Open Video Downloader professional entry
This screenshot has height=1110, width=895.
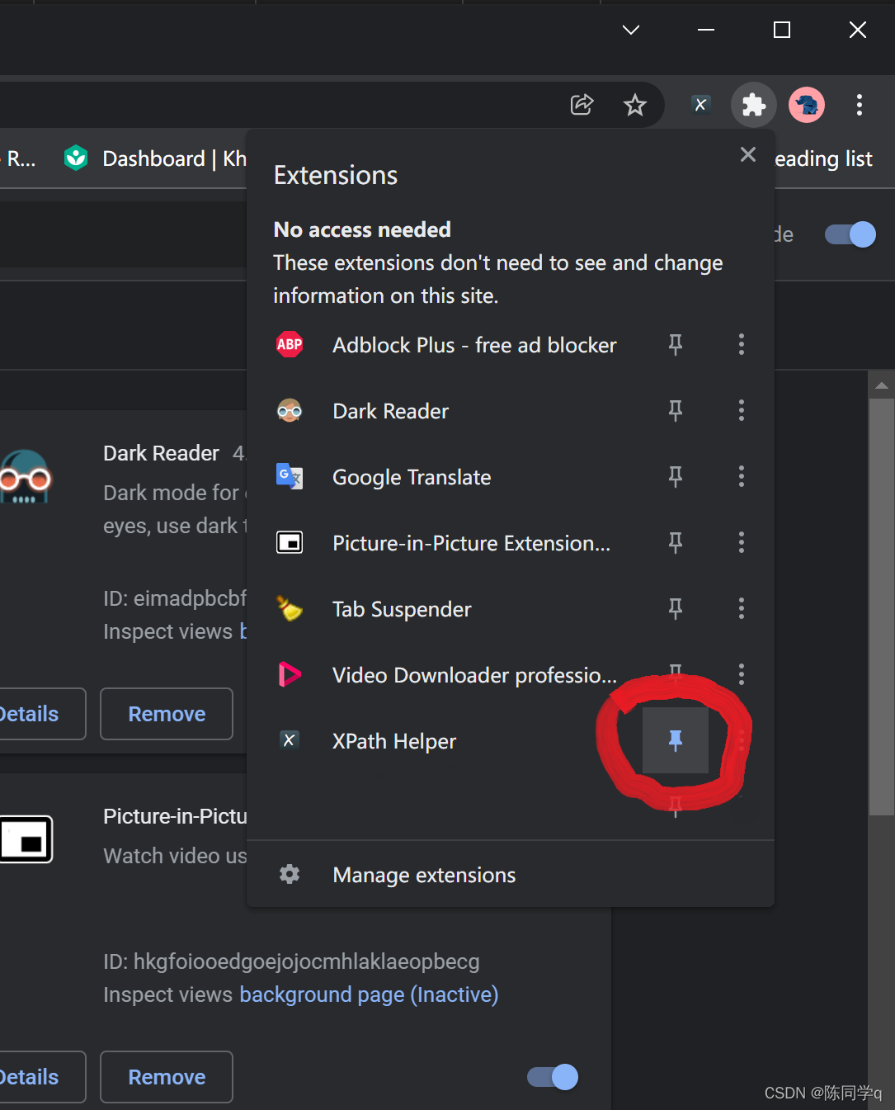point(474,675)
